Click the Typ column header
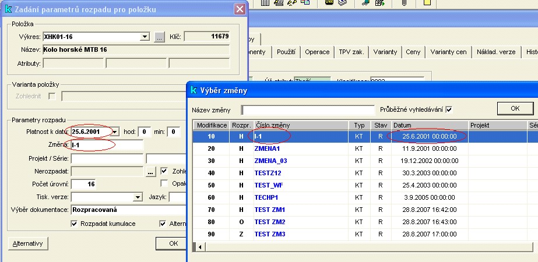 tap(359, 125)
